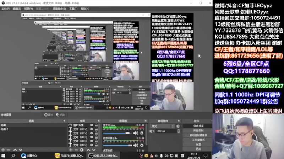Toggle visibility eye of 窗口采集 source
This screenshot has height=159, width=284.
(x=92, y=125)
